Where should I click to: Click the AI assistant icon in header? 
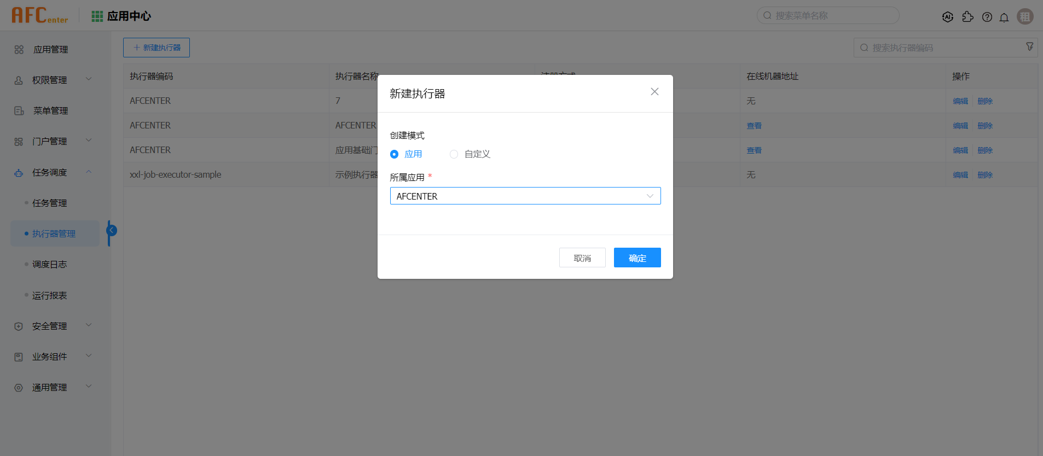pyautogui.click(x=948, y=17)
